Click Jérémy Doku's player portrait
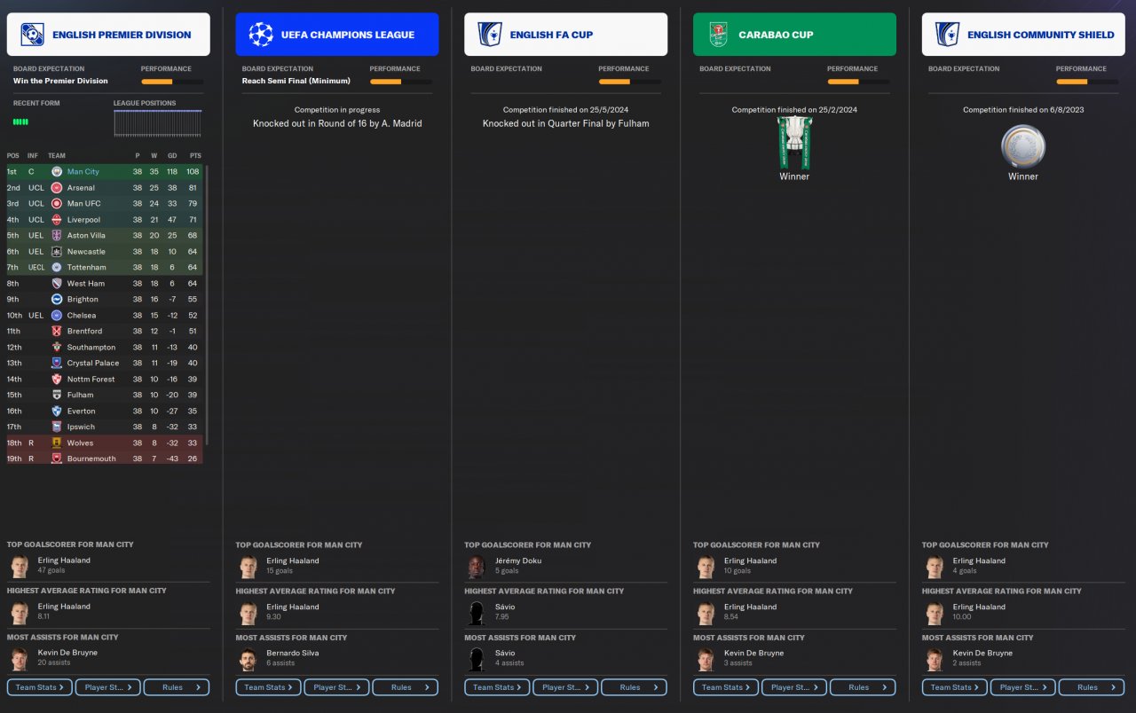The image size is (1136, 713). pyautogui.click(x=477, y=566)
